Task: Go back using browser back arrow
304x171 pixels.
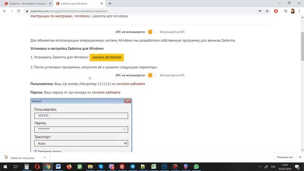Action: pos(5,11)
